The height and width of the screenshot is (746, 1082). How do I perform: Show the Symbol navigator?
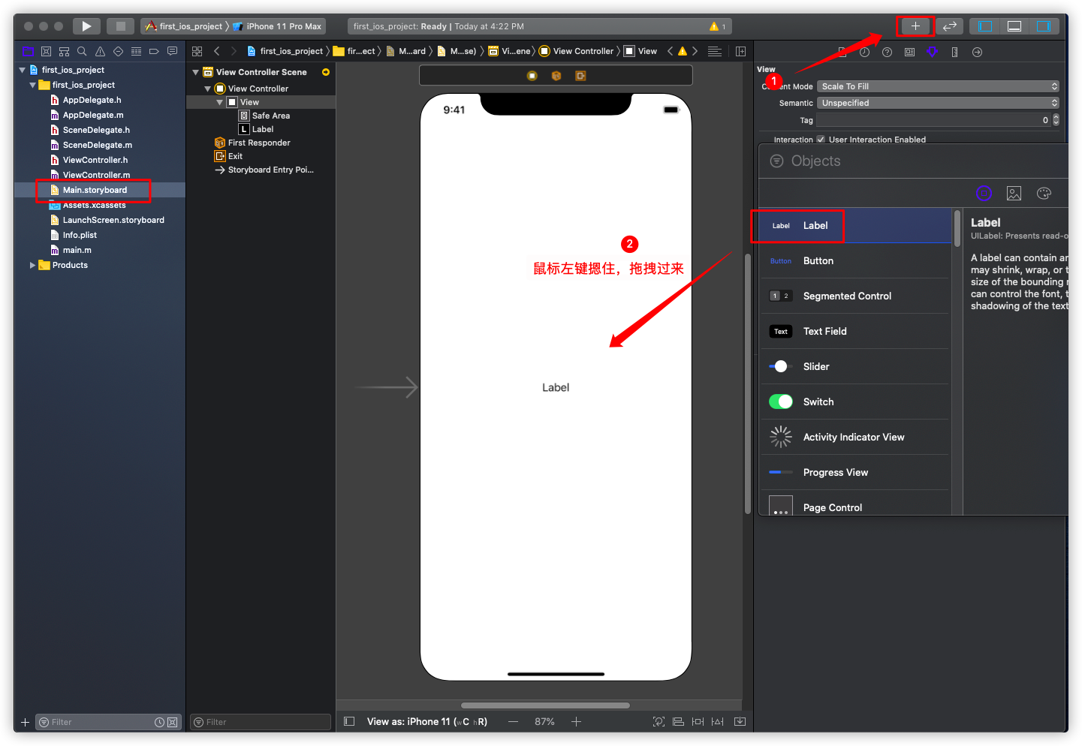tap(64, 52)
